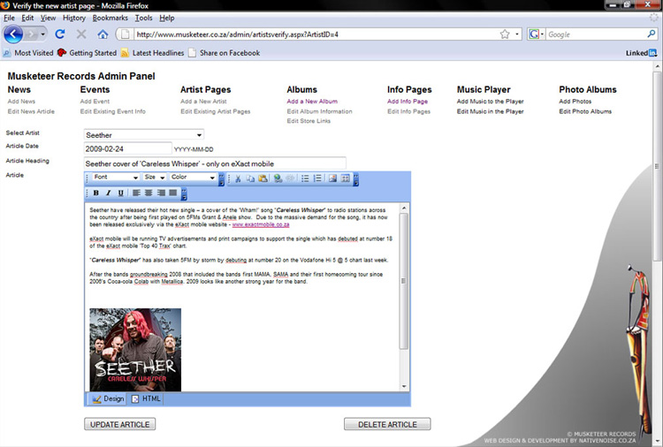The width and height of the screenshot is (663, 447).
Task: Open the Add a New Album link
Action: pos(312,102)
